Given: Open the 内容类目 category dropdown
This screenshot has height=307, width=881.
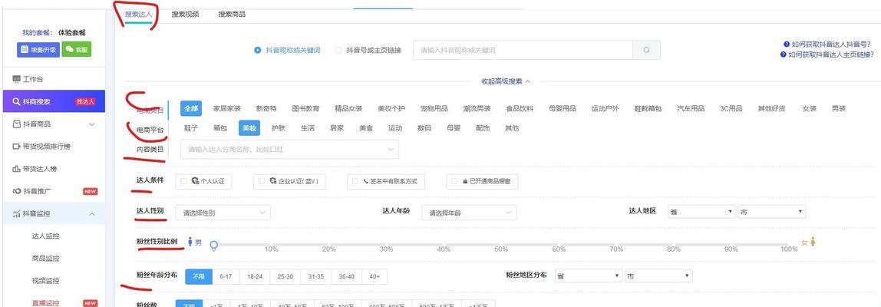Looking at the screenshot, I should 289,150.
